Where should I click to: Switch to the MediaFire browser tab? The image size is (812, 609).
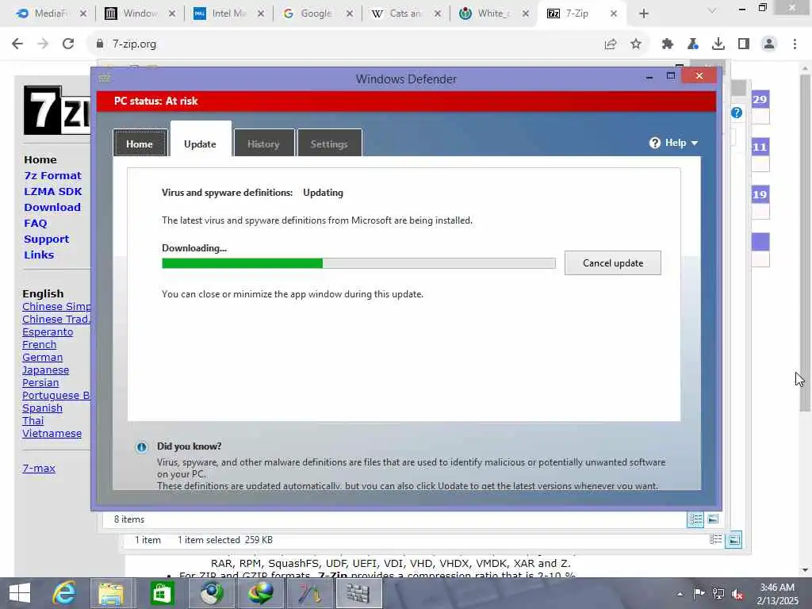(50, 13)
